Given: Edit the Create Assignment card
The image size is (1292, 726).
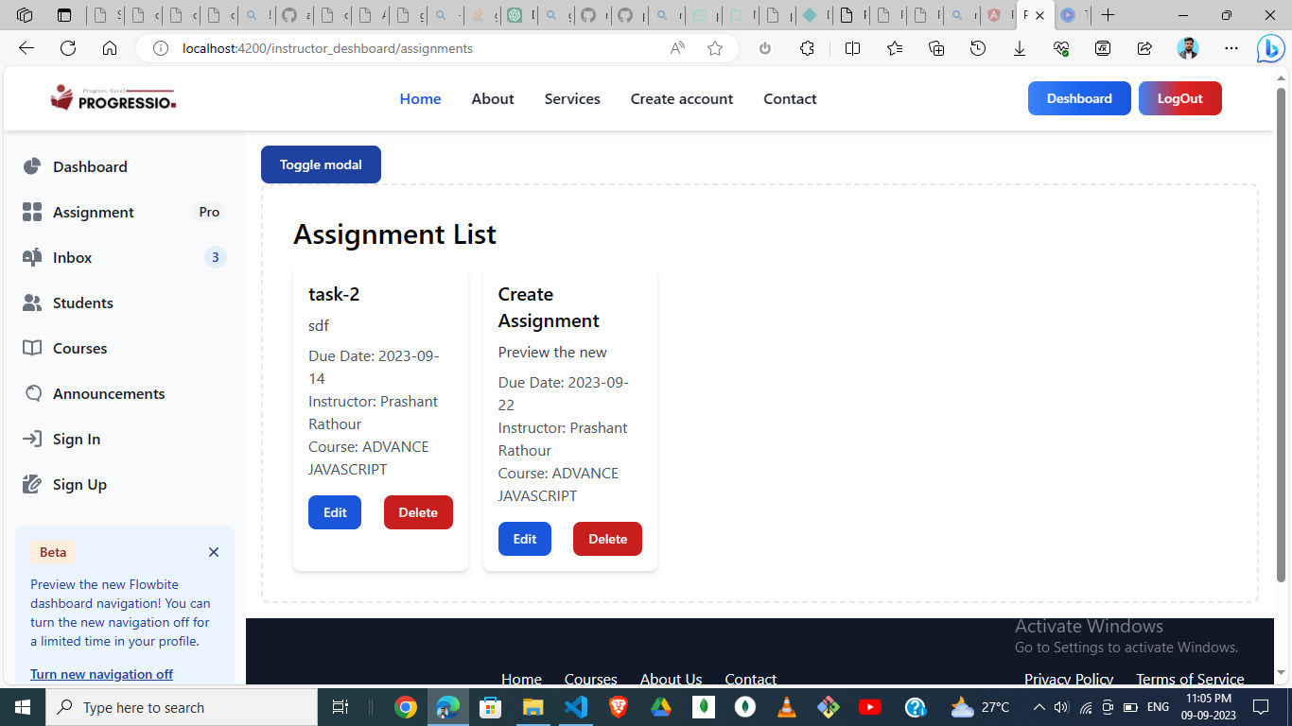Looking at the screenshot, I should point(525,539).
